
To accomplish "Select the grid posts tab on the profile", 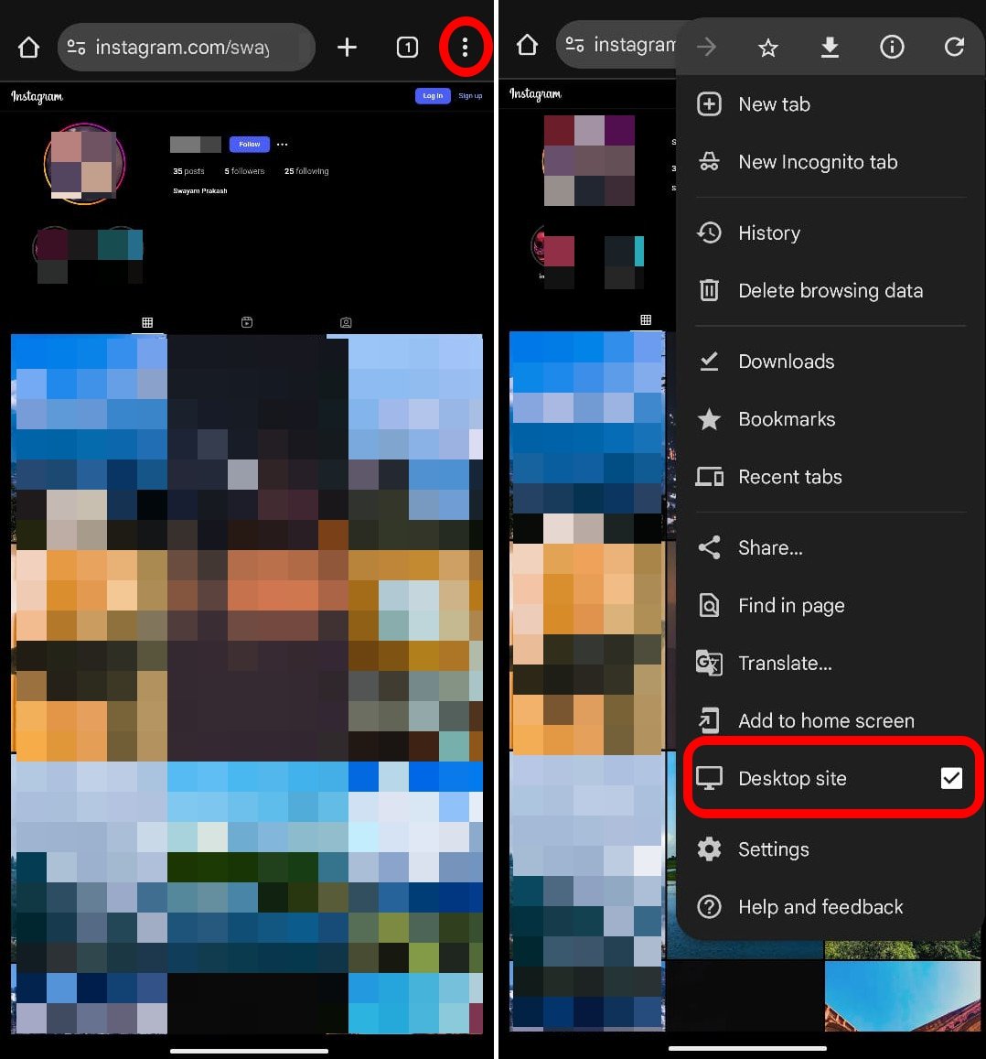I will pos(147,322).
